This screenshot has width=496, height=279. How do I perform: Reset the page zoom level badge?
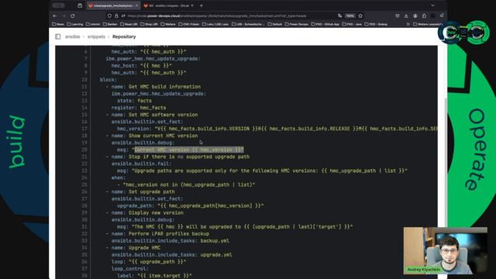point(350,15)
